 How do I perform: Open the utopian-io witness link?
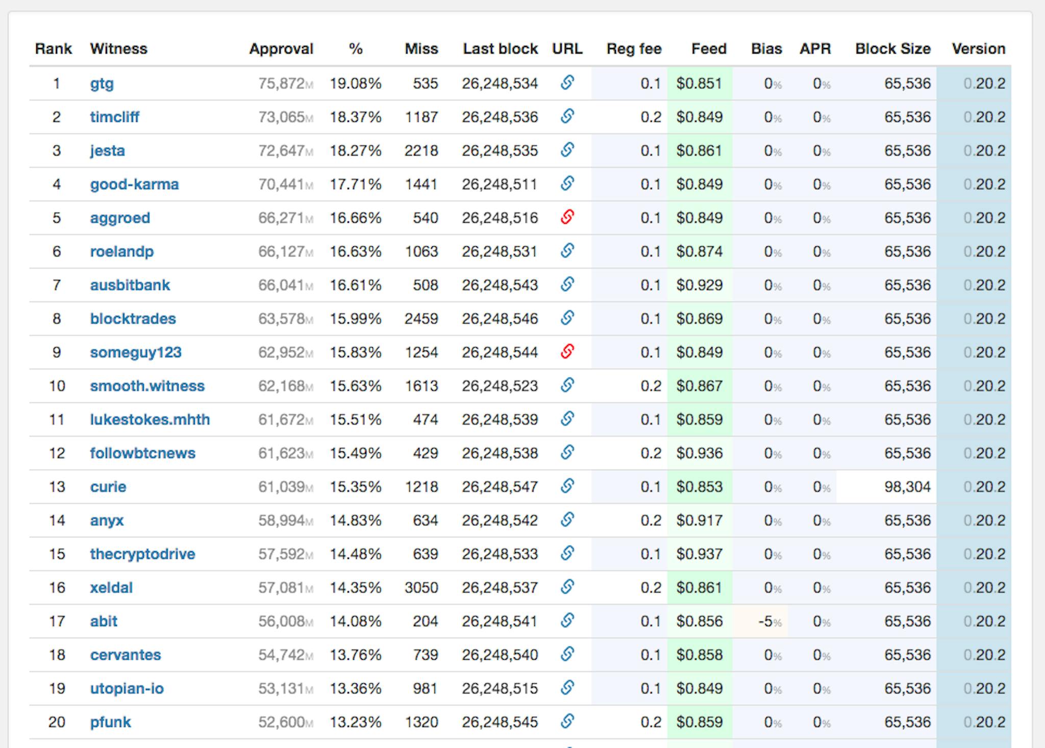pyautogui.click(x=127, y=689)
